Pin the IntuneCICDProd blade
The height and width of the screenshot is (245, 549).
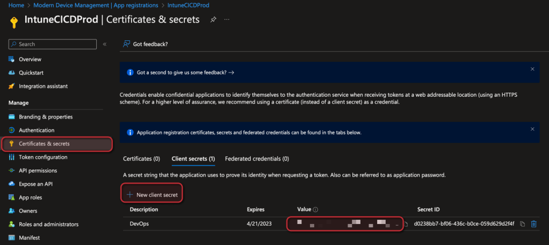click(213, 20)
